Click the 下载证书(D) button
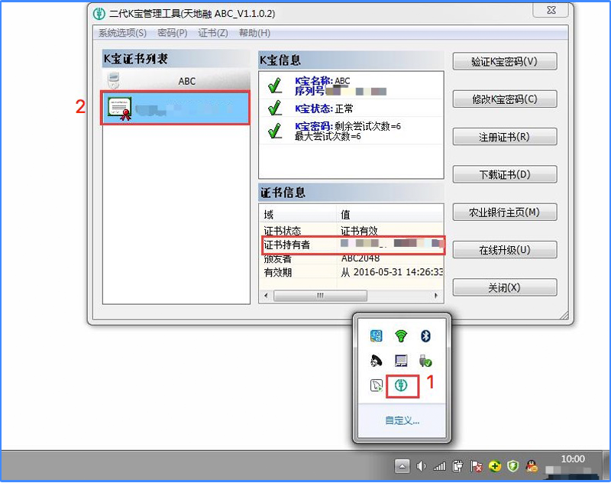This screenshot has width=611, height=483. point(504,174)
